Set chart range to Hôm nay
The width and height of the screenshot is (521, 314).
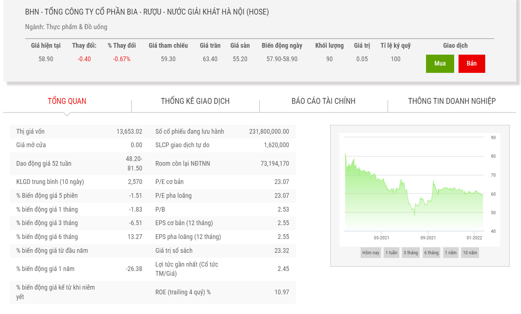370,253
